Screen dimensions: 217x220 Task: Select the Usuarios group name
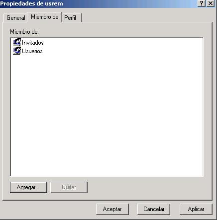coord(32,51)
